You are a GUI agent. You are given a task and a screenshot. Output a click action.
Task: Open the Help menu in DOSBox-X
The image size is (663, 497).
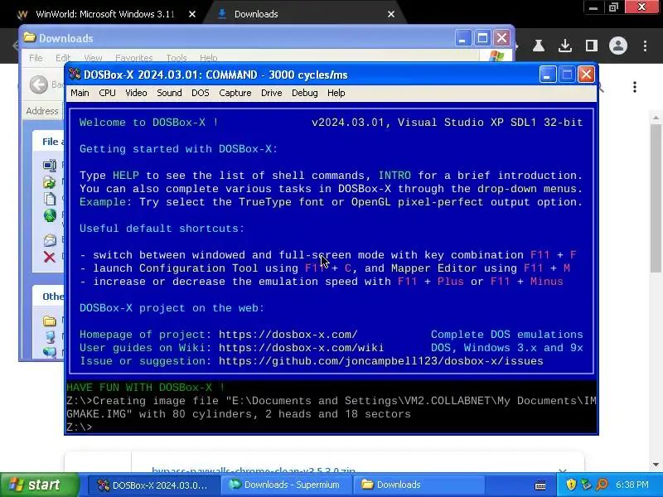point(336,93)
